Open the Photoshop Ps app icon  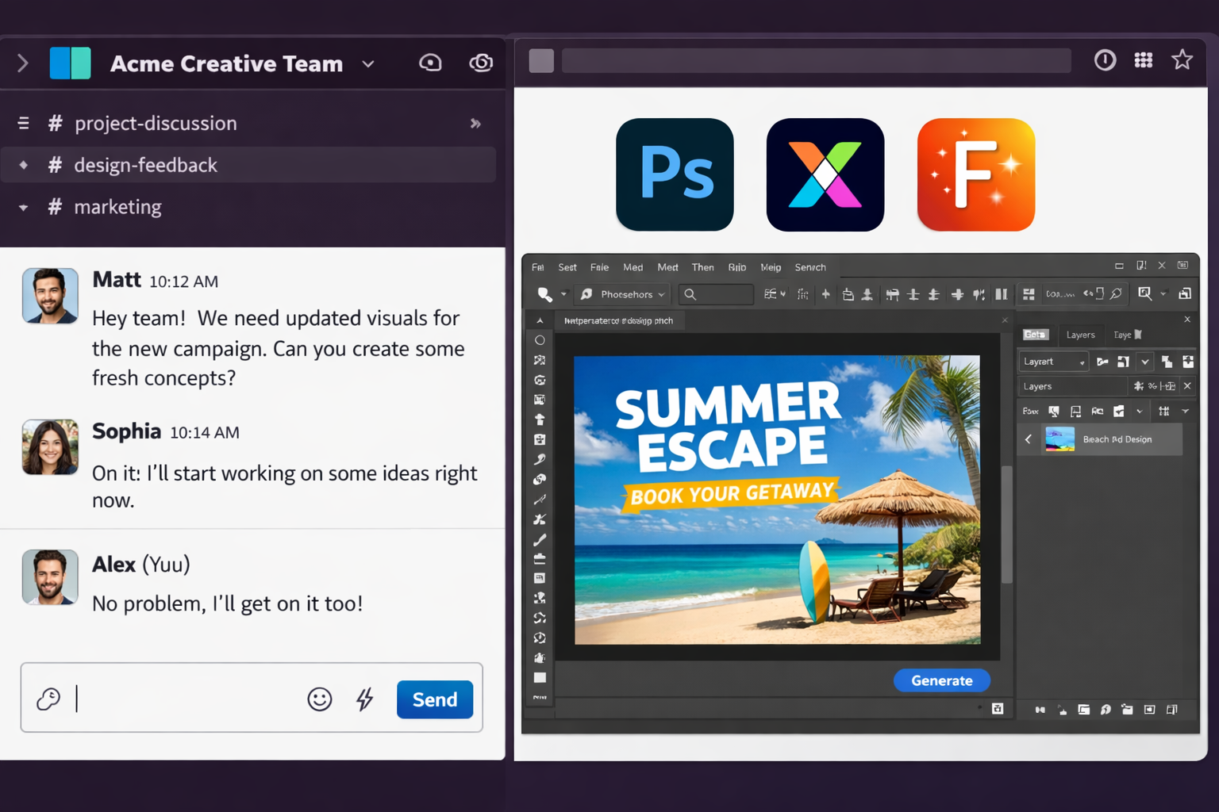(675, 174)
